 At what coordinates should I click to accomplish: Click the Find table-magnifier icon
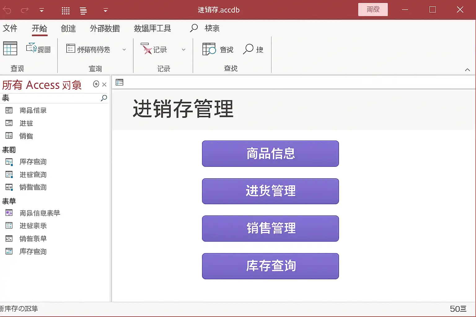point(209,49)
